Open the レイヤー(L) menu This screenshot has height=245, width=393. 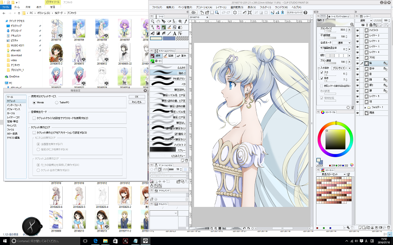pyautogui.click(x=221, y=7)
